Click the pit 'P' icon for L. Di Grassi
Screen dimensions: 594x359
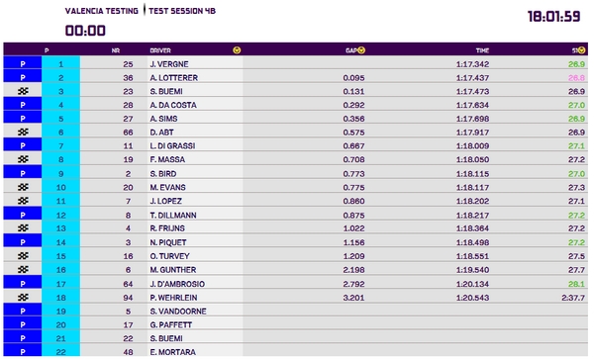coord(23,145)
